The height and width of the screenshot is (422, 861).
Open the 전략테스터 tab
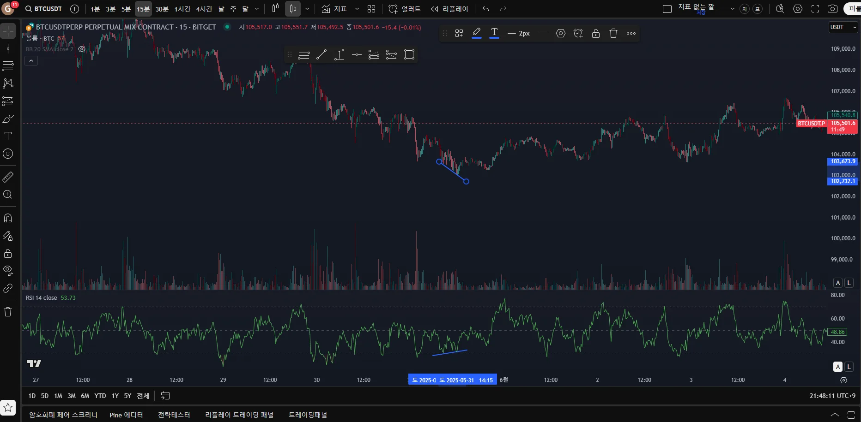tap(174, 415)
